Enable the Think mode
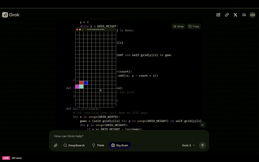The height and width of the screenshot is (162, 259). pyautogui.click(x=98, y=145)
